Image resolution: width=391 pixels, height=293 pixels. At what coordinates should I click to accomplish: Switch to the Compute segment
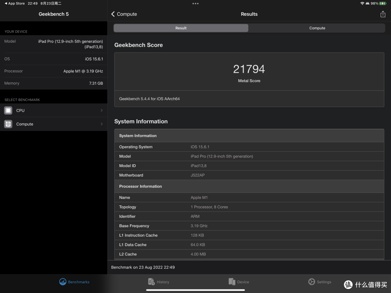pyautogui.click(x=317, y=28)
